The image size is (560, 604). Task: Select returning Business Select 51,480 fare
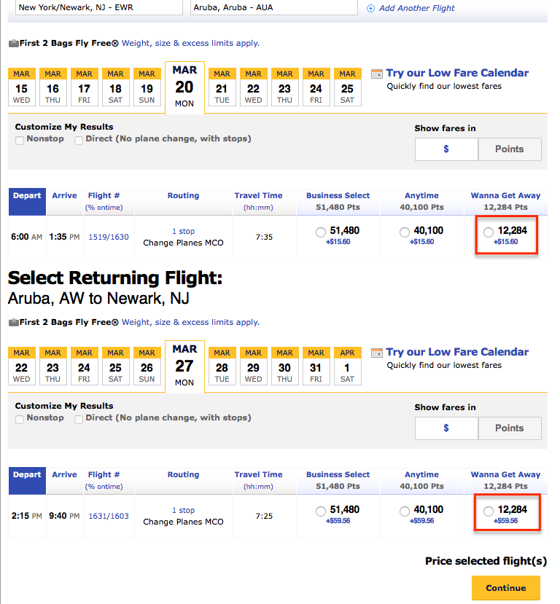point(320,511)
